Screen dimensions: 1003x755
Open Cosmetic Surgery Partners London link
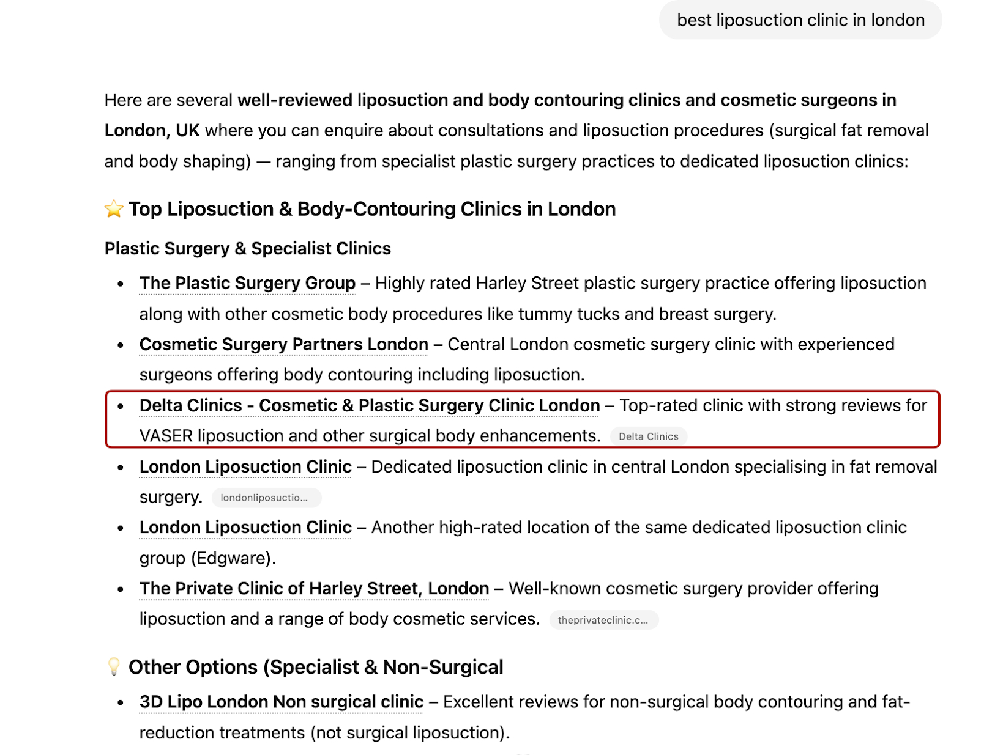pos(284,344)
